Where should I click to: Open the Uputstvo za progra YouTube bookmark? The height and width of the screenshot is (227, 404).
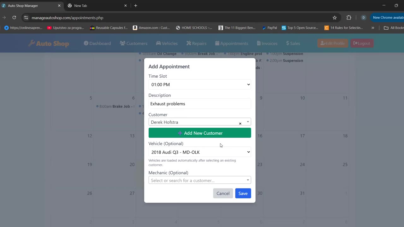(66, 28)
